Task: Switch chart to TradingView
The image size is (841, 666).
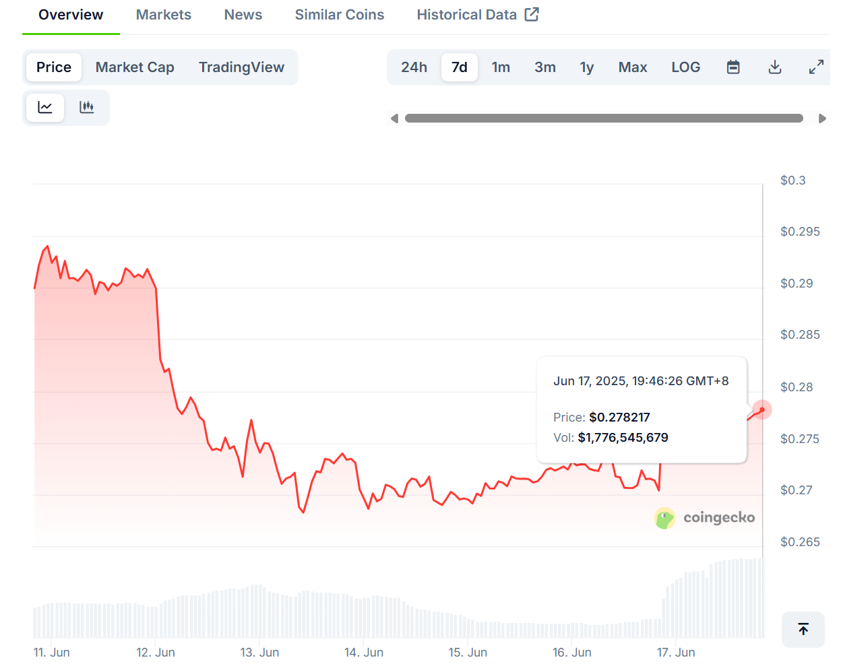Action: (x=241, y=67)
